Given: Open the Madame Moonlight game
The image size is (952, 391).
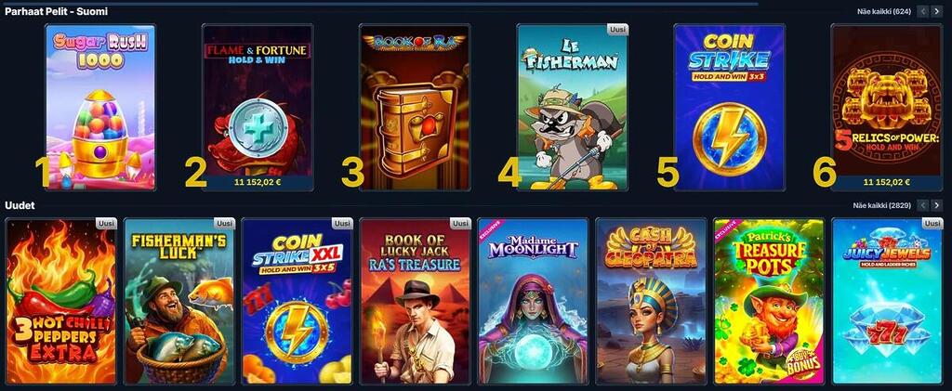Looking at the screenshot, I should [x=533, y=301].
